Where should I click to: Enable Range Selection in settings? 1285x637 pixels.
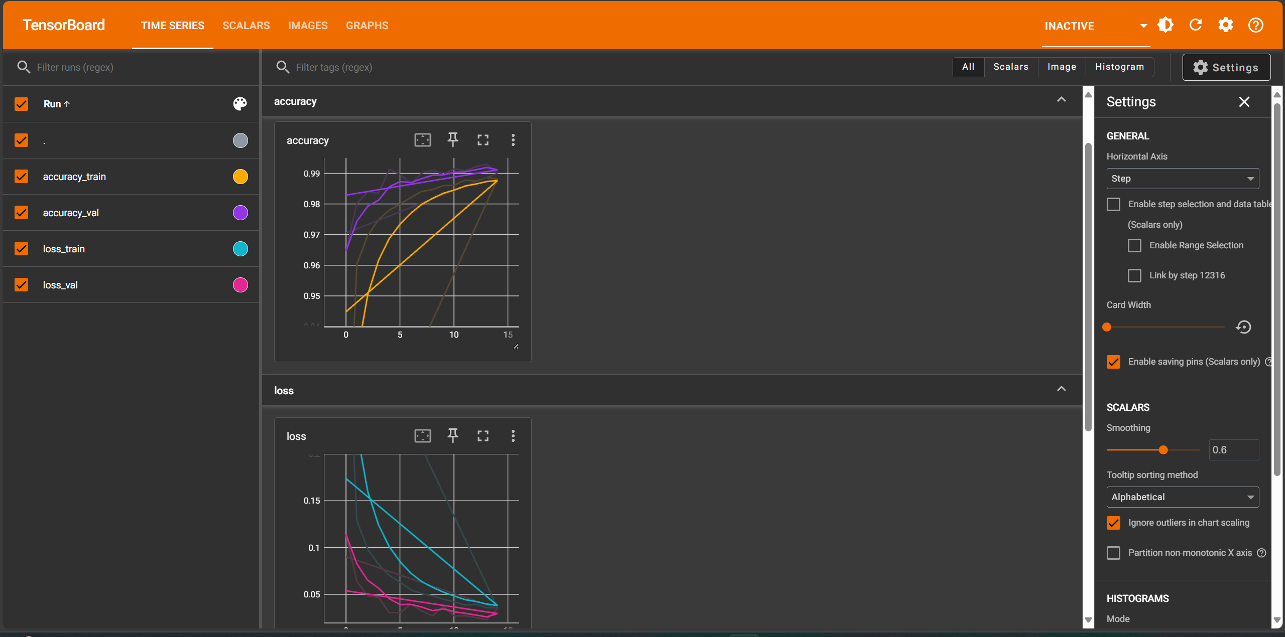1134,245
